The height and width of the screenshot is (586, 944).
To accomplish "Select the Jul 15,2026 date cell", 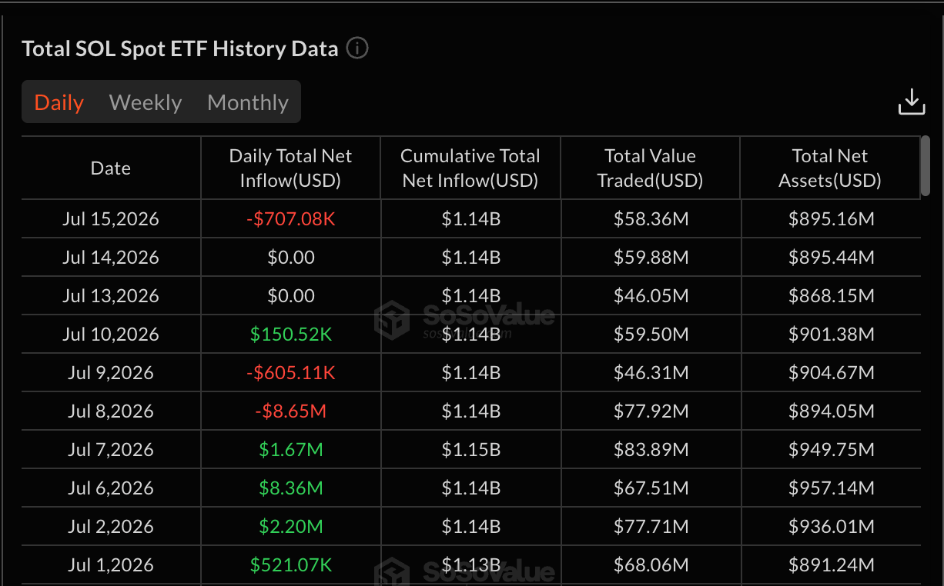I will pyautogui.click(x=111, y=219).
